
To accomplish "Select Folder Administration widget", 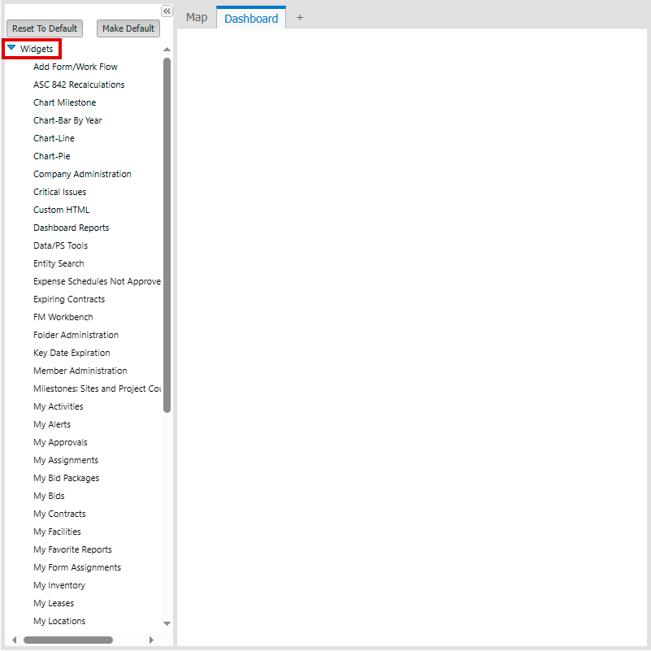I will (76, 335).
